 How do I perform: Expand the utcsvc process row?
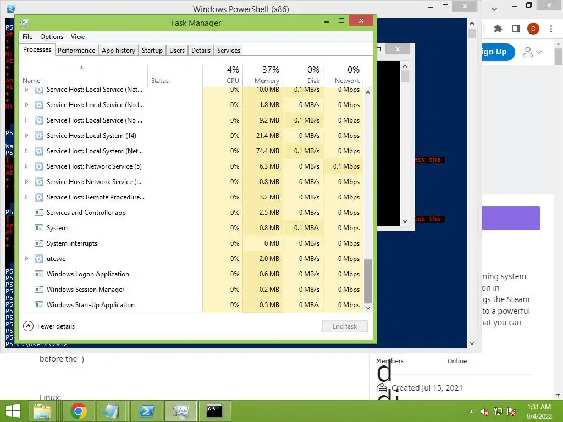pos(26,259)
